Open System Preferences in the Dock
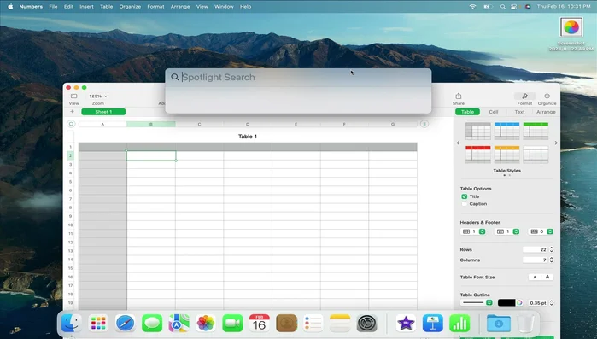Screen dimensions: 597x339 tap(366, 324)
